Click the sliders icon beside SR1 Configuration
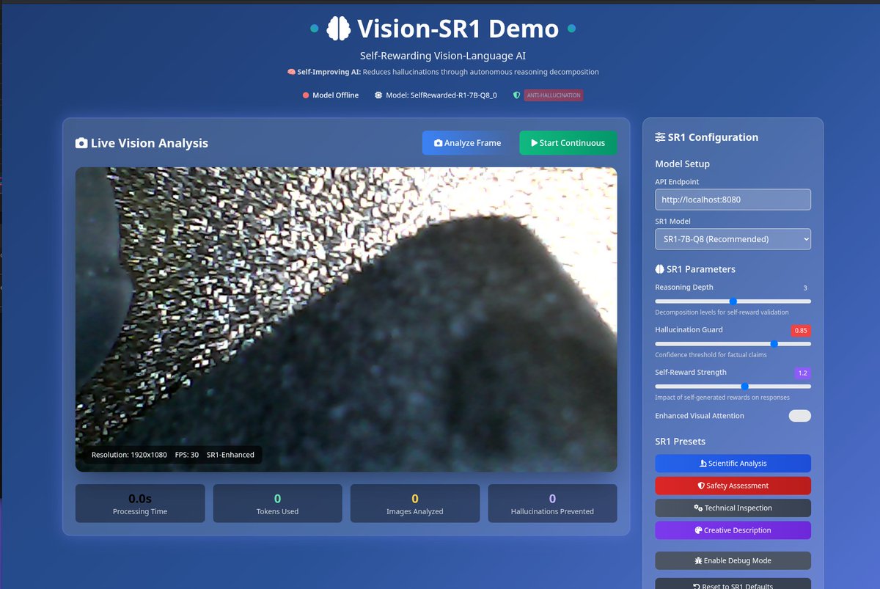The height and width of the screenshot is (589, 880). tap(660, 137)
